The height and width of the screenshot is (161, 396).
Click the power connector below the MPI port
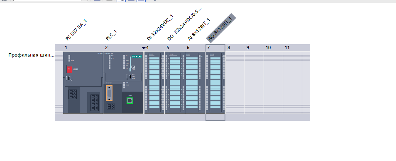click(x=110, y=107)
